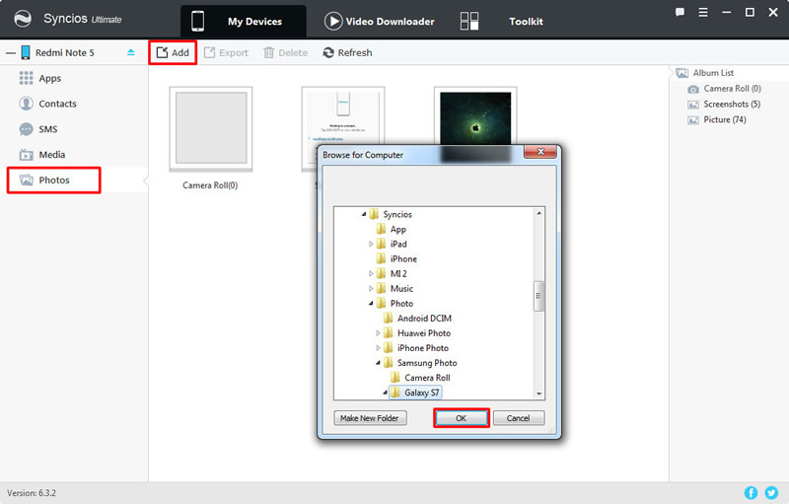Open the galaxy picture album thumbnail

(x=475, y=115)
